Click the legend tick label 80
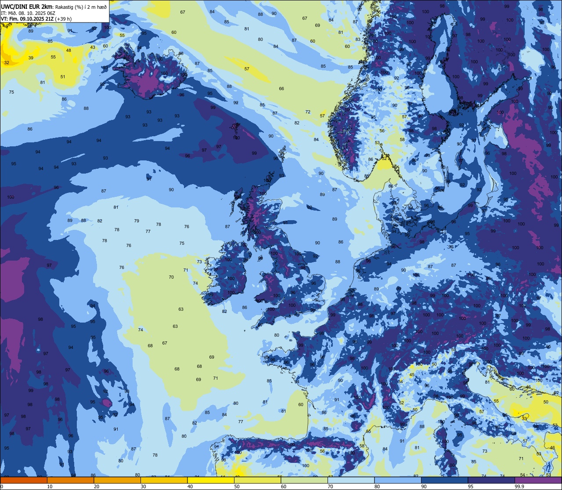This screenshot has width=562, height=490. 378,486
